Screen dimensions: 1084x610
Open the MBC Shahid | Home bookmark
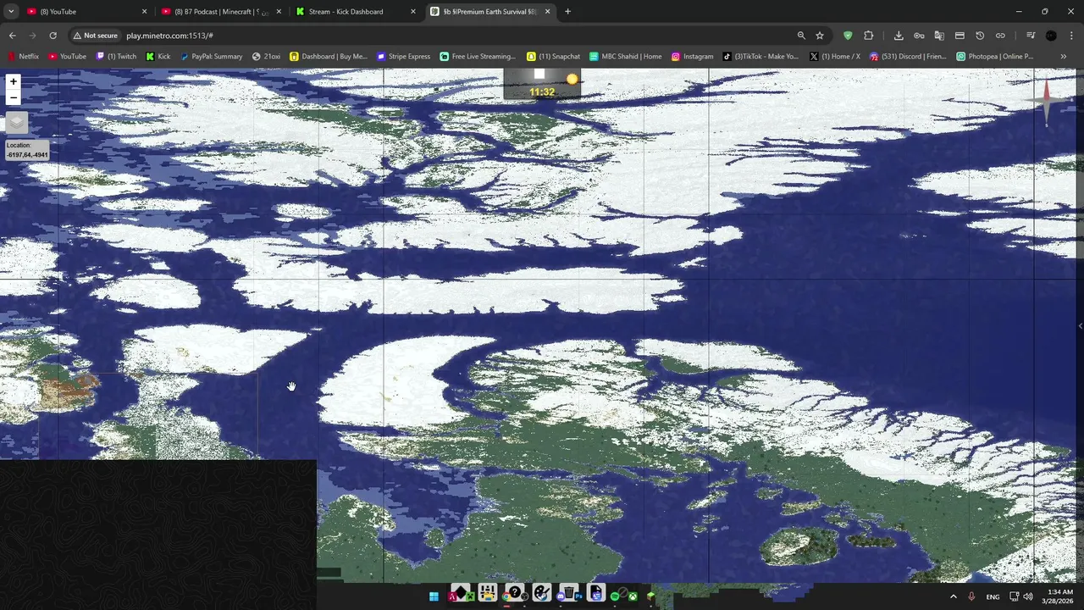[625, 57]
